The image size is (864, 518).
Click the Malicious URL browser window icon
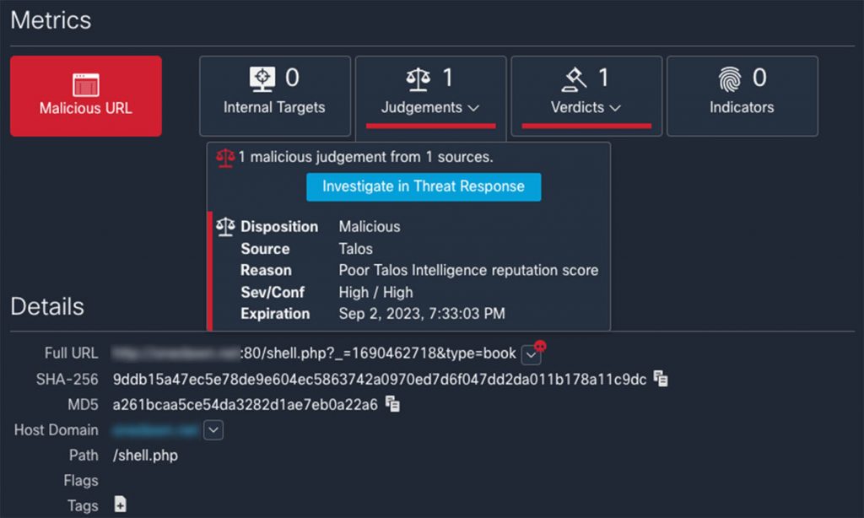tap(86, 84)
